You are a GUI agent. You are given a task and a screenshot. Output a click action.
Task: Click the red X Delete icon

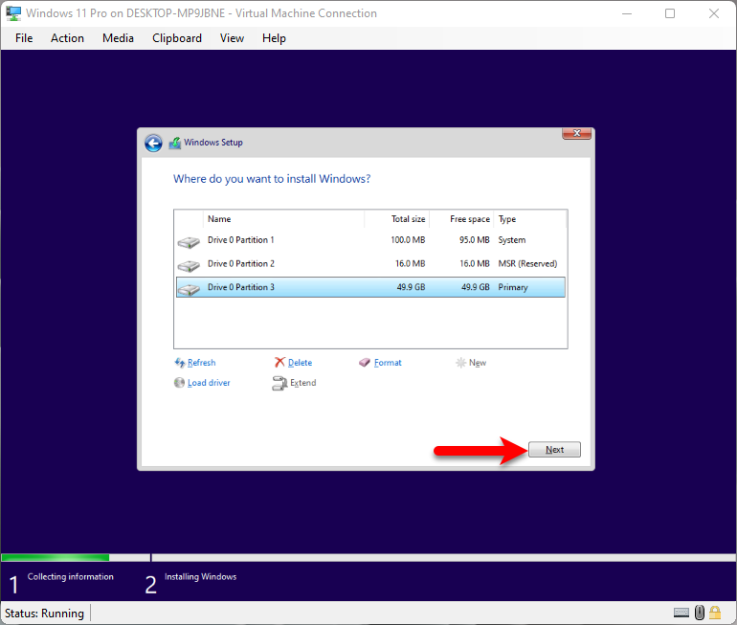(279, 363)
